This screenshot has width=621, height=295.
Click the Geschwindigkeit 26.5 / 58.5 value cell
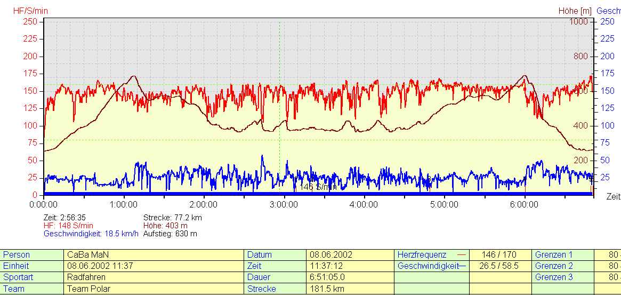(500, 266)
